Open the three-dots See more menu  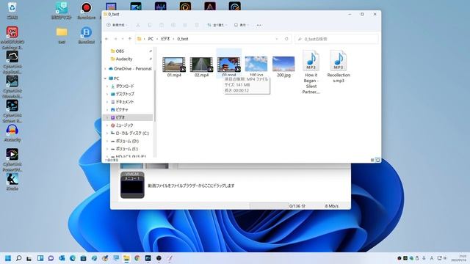tap(259, 25)
